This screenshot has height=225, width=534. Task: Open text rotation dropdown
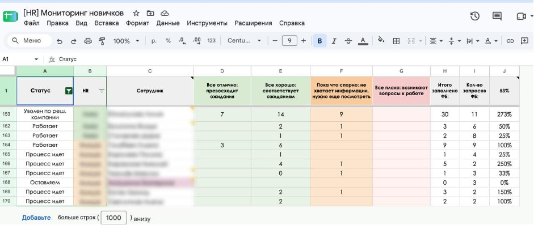point(491,41)
